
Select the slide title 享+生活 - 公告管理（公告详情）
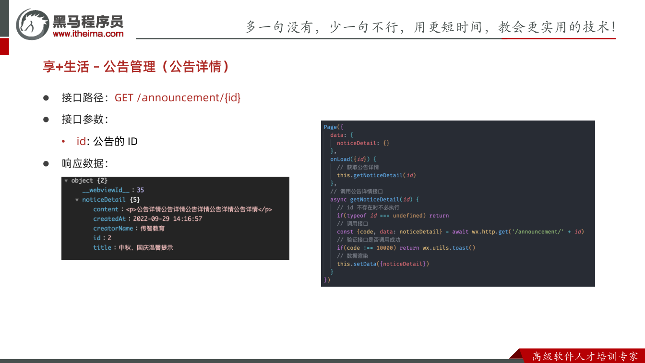tap(136, 67)
